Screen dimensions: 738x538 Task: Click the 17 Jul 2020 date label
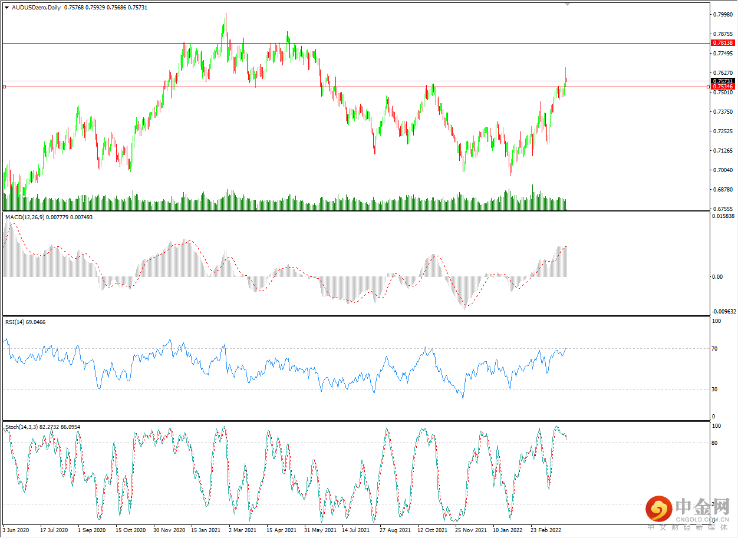pos(54,530)
